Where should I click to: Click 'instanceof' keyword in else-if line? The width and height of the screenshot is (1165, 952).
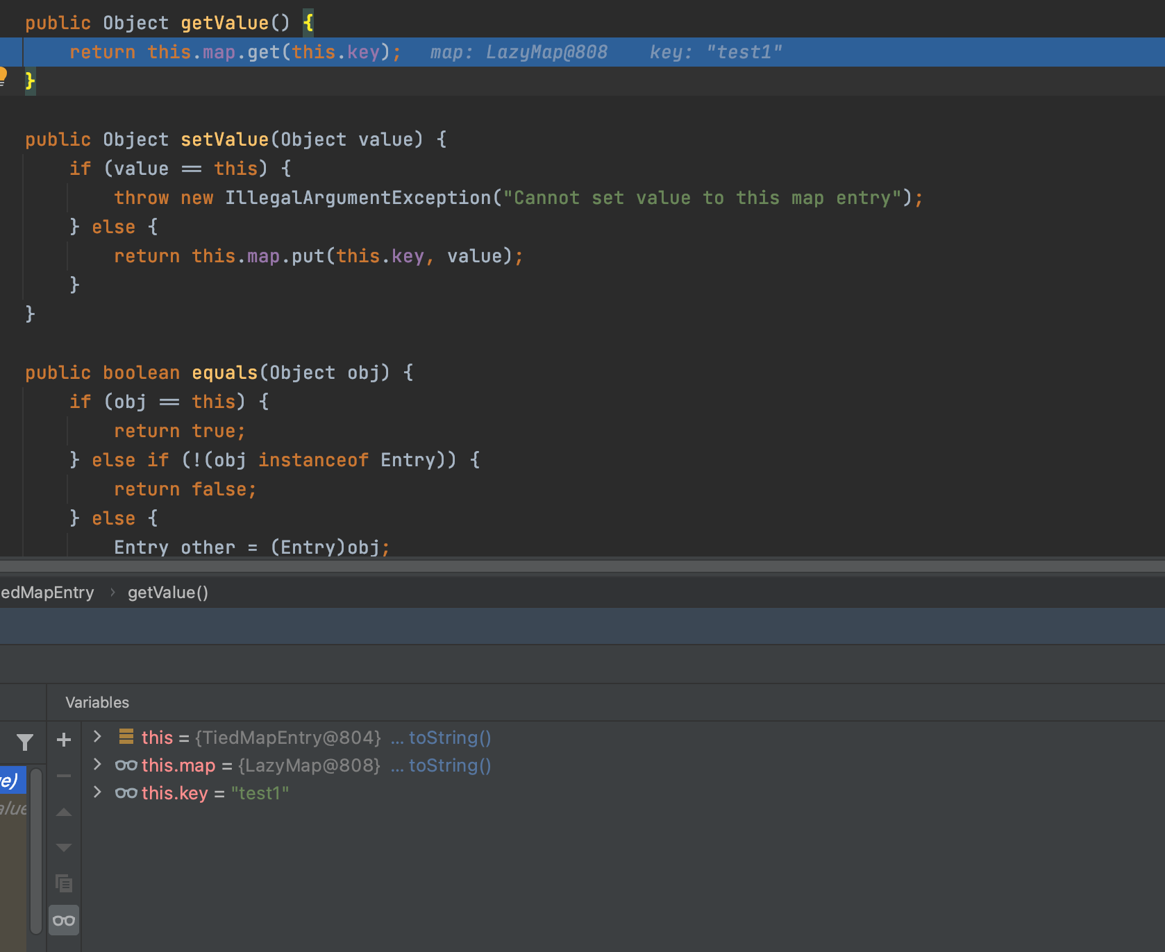coord(313,460)
